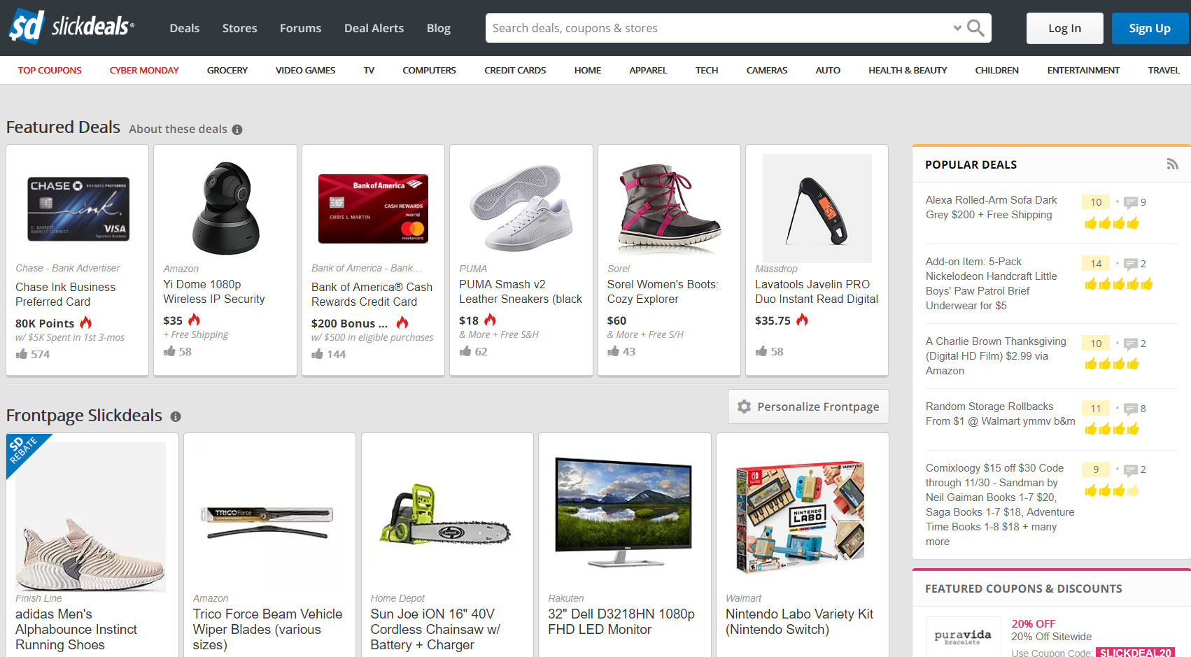1191x657 pixels.
Task: Open the SLICKDEAL20 coupon code
Action: click(x=1136, y=652)
